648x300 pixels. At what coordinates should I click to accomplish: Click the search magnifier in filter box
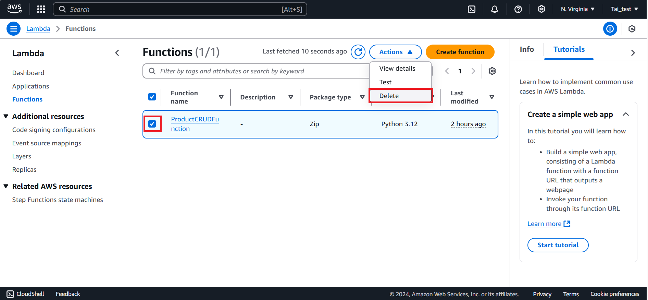(x=152, y=71)
